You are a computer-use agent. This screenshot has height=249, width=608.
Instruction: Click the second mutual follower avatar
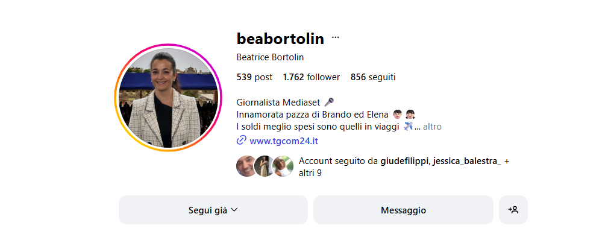[265, 166]
